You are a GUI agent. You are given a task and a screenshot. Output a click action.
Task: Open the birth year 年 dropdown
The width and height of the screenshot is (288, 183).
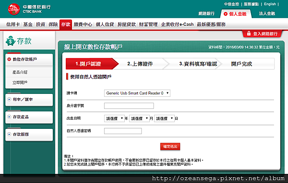[114, 118]
